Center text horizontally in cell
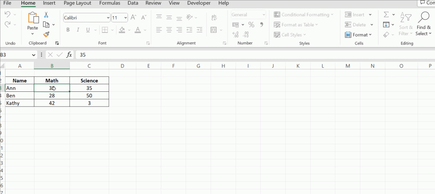The image size is (435, 194). [169, 30]
